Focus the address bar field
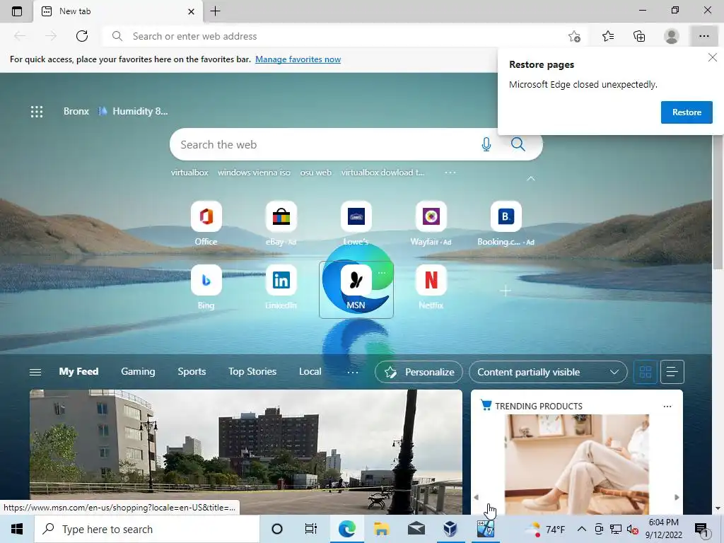Viewport: 724px width, 543px height. pos(341,36)
